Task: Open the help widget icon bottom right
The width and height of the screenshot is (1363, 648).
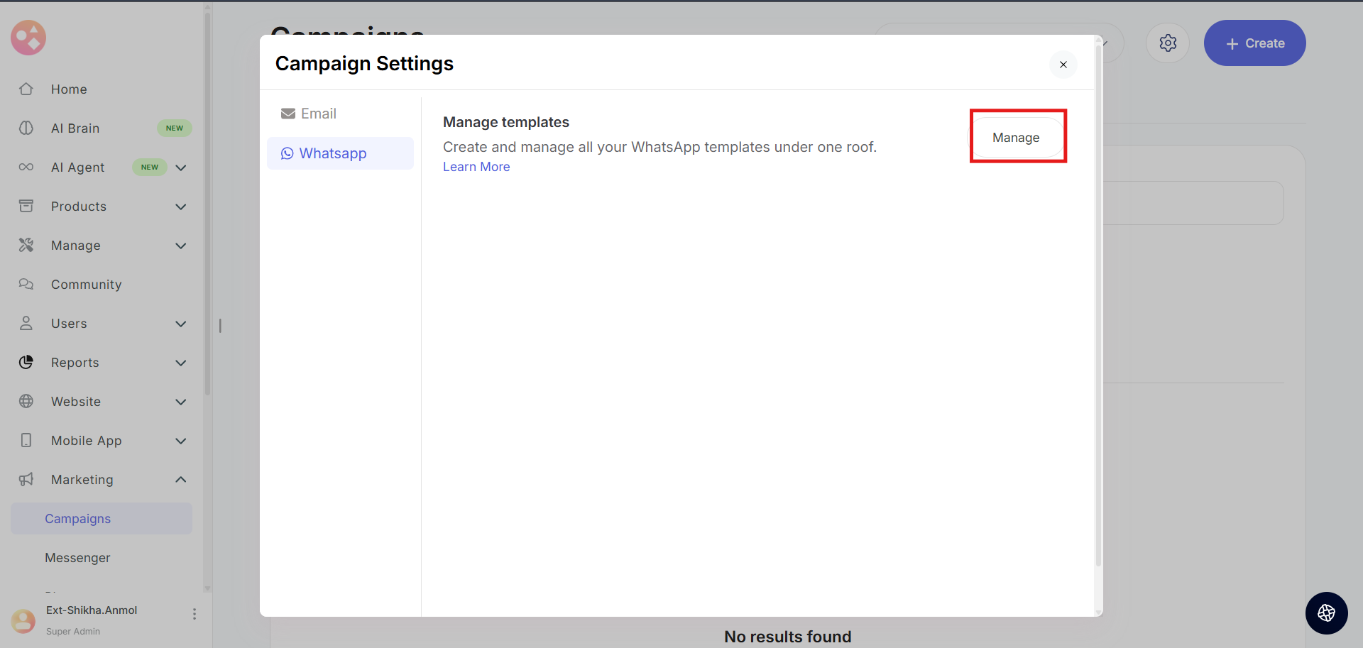Action: [x=1326, y=613]
